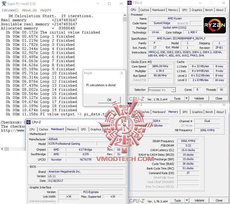230x204 pixels.
Task: Switch to Memory tab in top CPU-Z window
Action: coord(173,10)
